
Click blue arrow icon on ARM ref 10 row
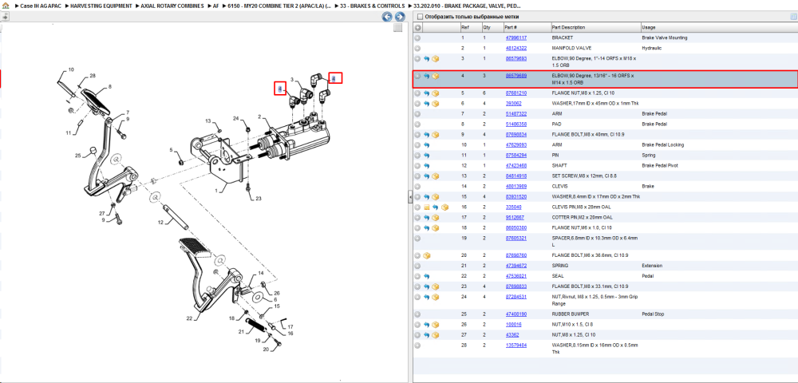(426, 145)
